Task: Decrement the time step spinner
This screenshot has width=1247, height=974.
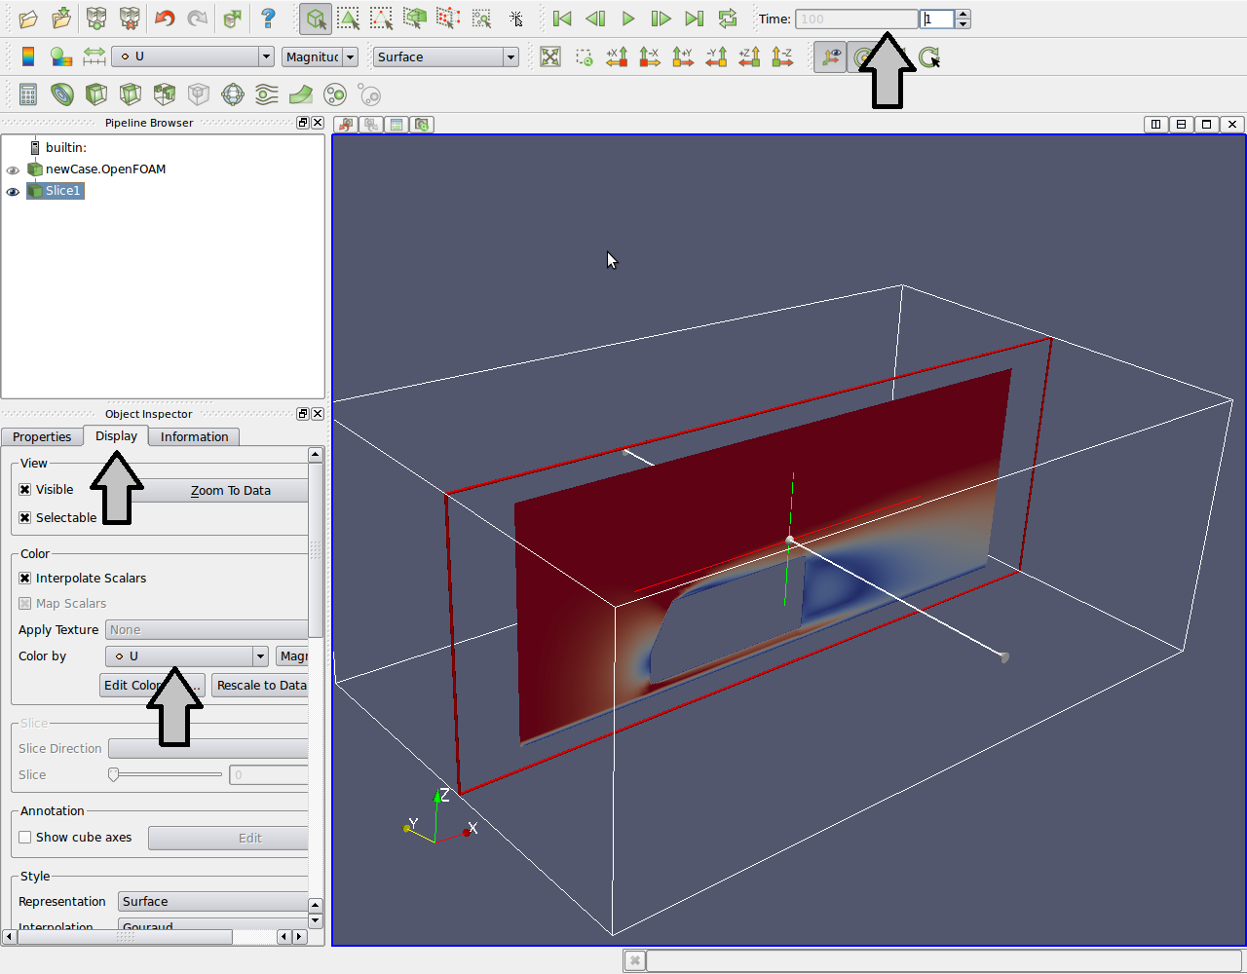Action: pos(963,23)
